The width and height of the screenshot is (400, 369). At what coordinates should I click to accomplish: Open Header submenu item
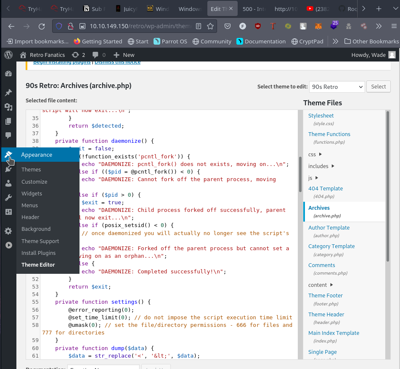pos(30,217)
